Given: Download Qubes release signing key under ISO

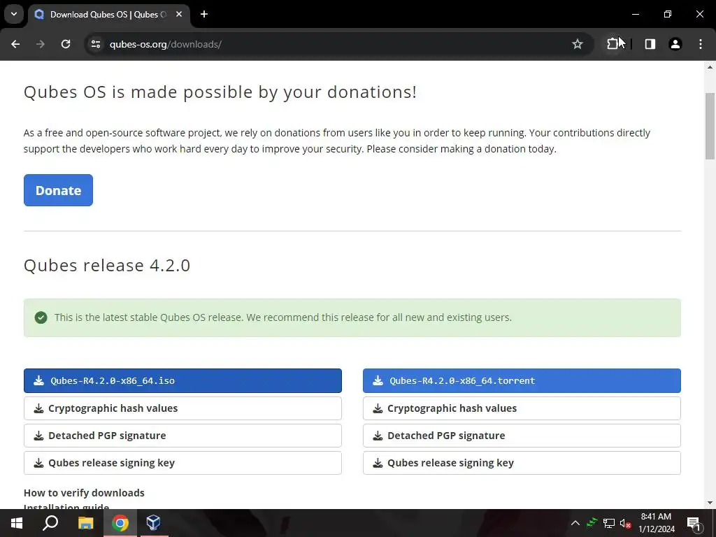Looking at the screenshot, I should coord(182,463).
